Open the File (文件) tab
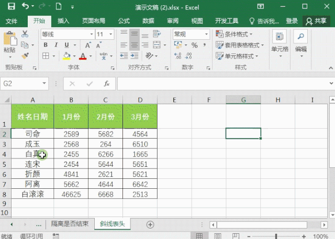335x239 pixels. (12, 21)
